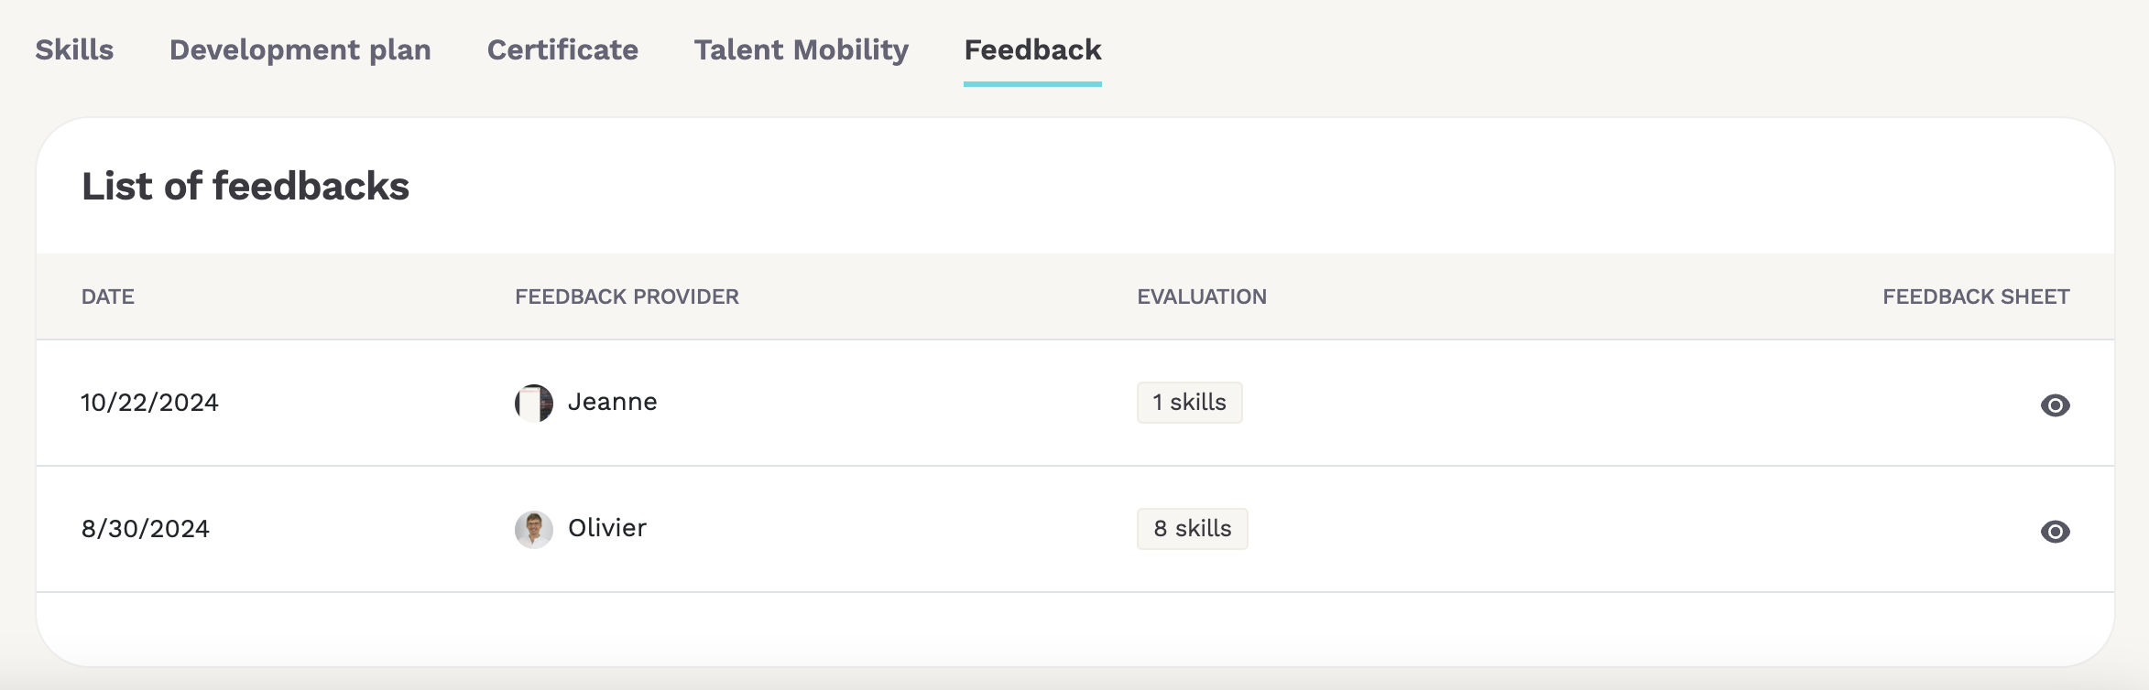Open the Development plan tab
Viewport: 2149px width, 690px height.
click(x=300, y=49)
